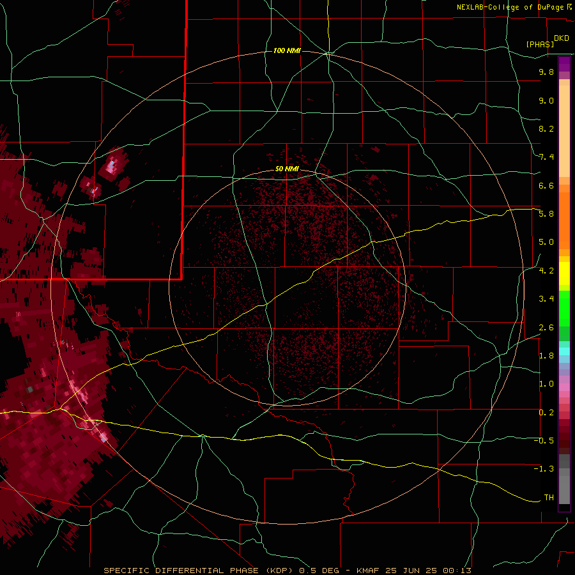Click the cyan band of the color bar

pos(564,351)
